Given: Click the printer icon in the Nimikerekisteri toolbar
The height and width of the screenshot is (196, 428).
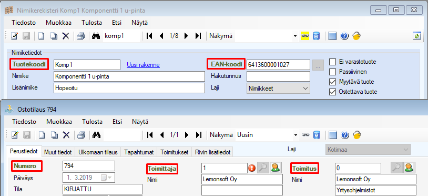Looking at the screenshot, I should [x=81, y=36].
